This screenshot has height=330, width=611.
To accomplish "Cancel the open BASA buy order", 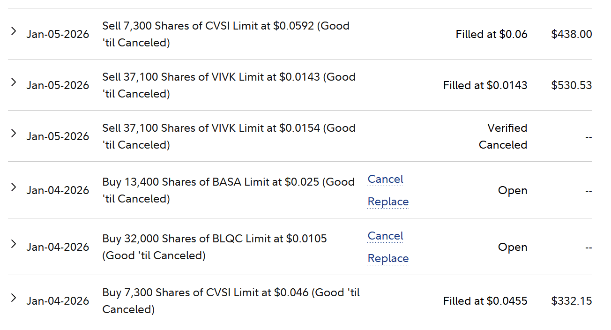I will [385, 179].
